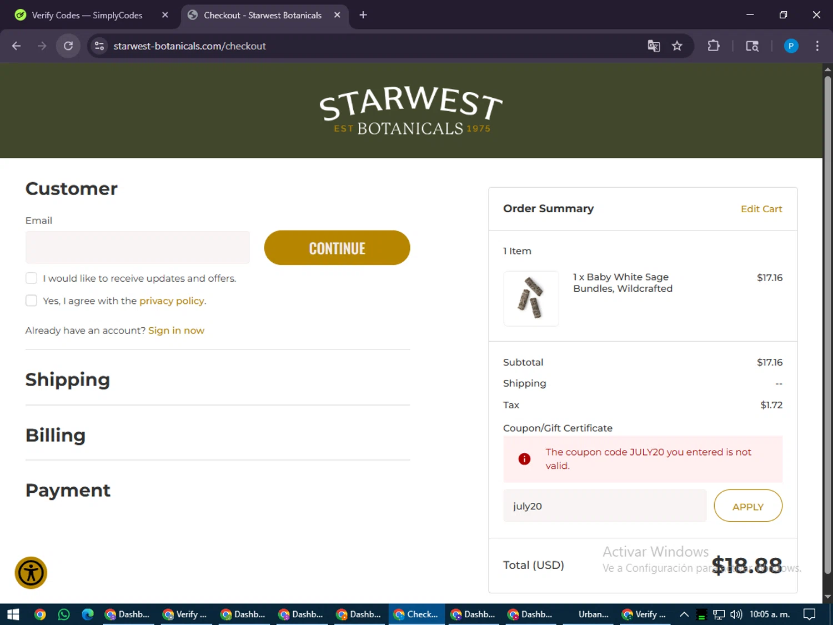This screenshot has height=625, width=833.
Task: Click the green tray icon beside network
Action: coord(701,614)
